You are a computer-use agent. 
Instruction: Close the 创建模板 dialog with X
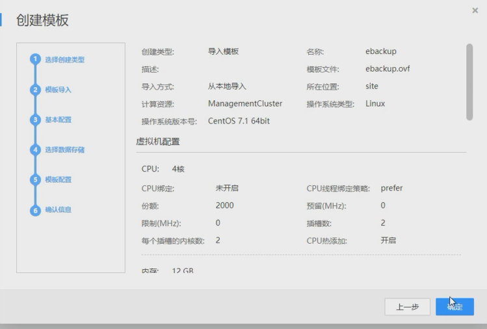(x=475, y=11)
